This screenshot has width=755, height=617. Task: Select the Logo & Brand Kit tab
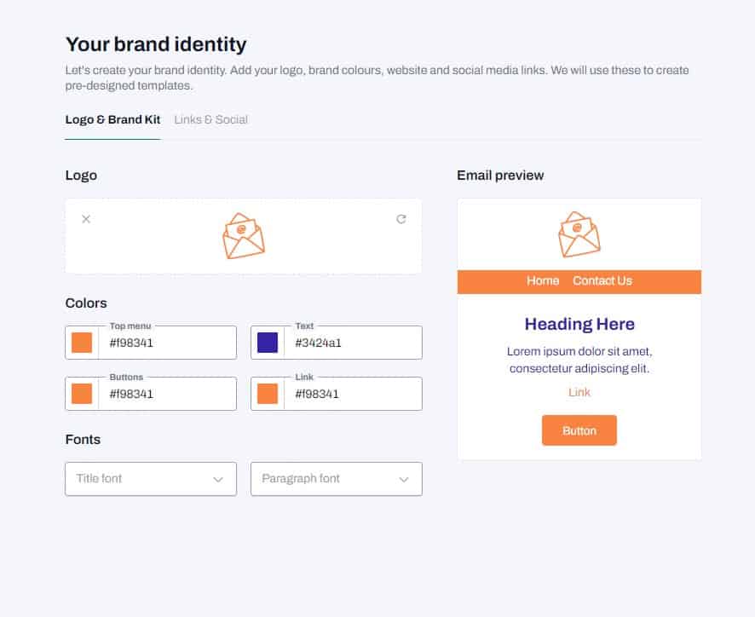pos(112,119)
